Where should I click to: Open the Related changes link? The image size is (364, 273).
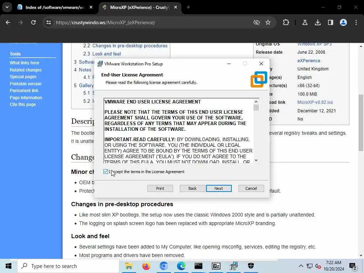(x=26, y=70)
